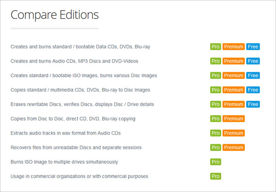276x192 pixels.
Task: Click Pro badge for Copies standard multimedia CDs
Action: [x=215, y=90]
